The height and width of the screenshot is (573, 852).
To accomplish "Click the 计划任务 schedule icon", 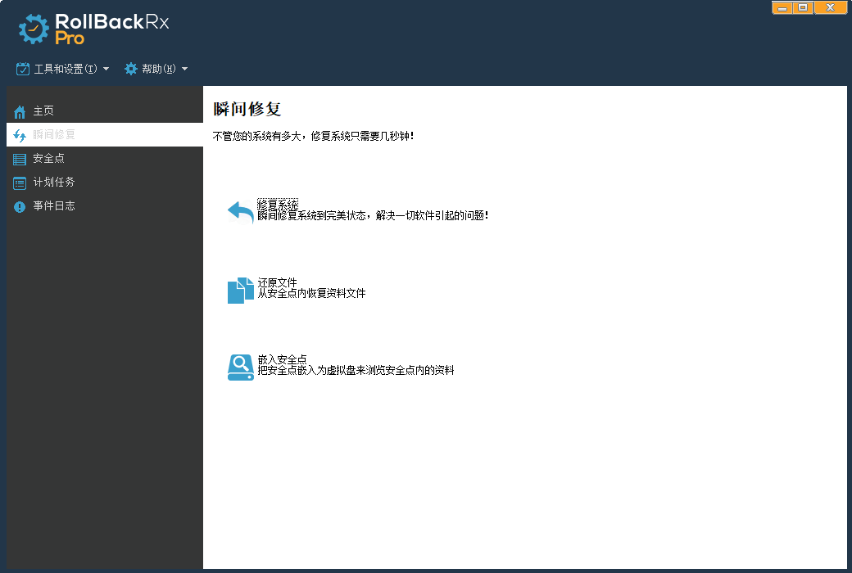I will coord(20,183).
